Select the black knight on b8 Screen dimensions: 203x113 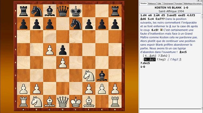pos(37,11)
